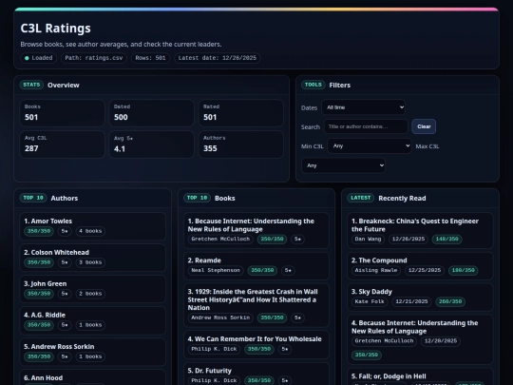The image size is (513, 385).
Task: Open Because Internet in Recently Read
Action: [420, 339]
